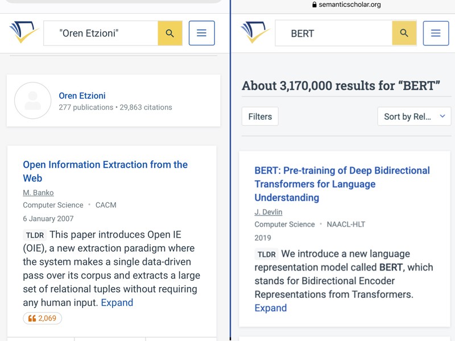Open the Filters button
The width and height of the screenshot is (455, 341).
260,117
